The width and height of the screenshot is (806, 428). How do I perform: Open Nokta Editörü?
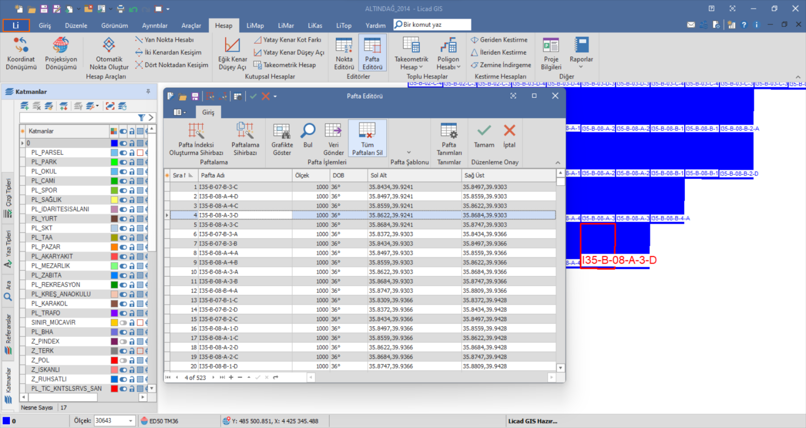pos(344,53)
